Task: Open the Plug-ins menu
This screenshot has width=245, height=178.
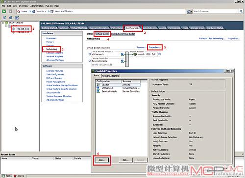Action: (49, 6)
